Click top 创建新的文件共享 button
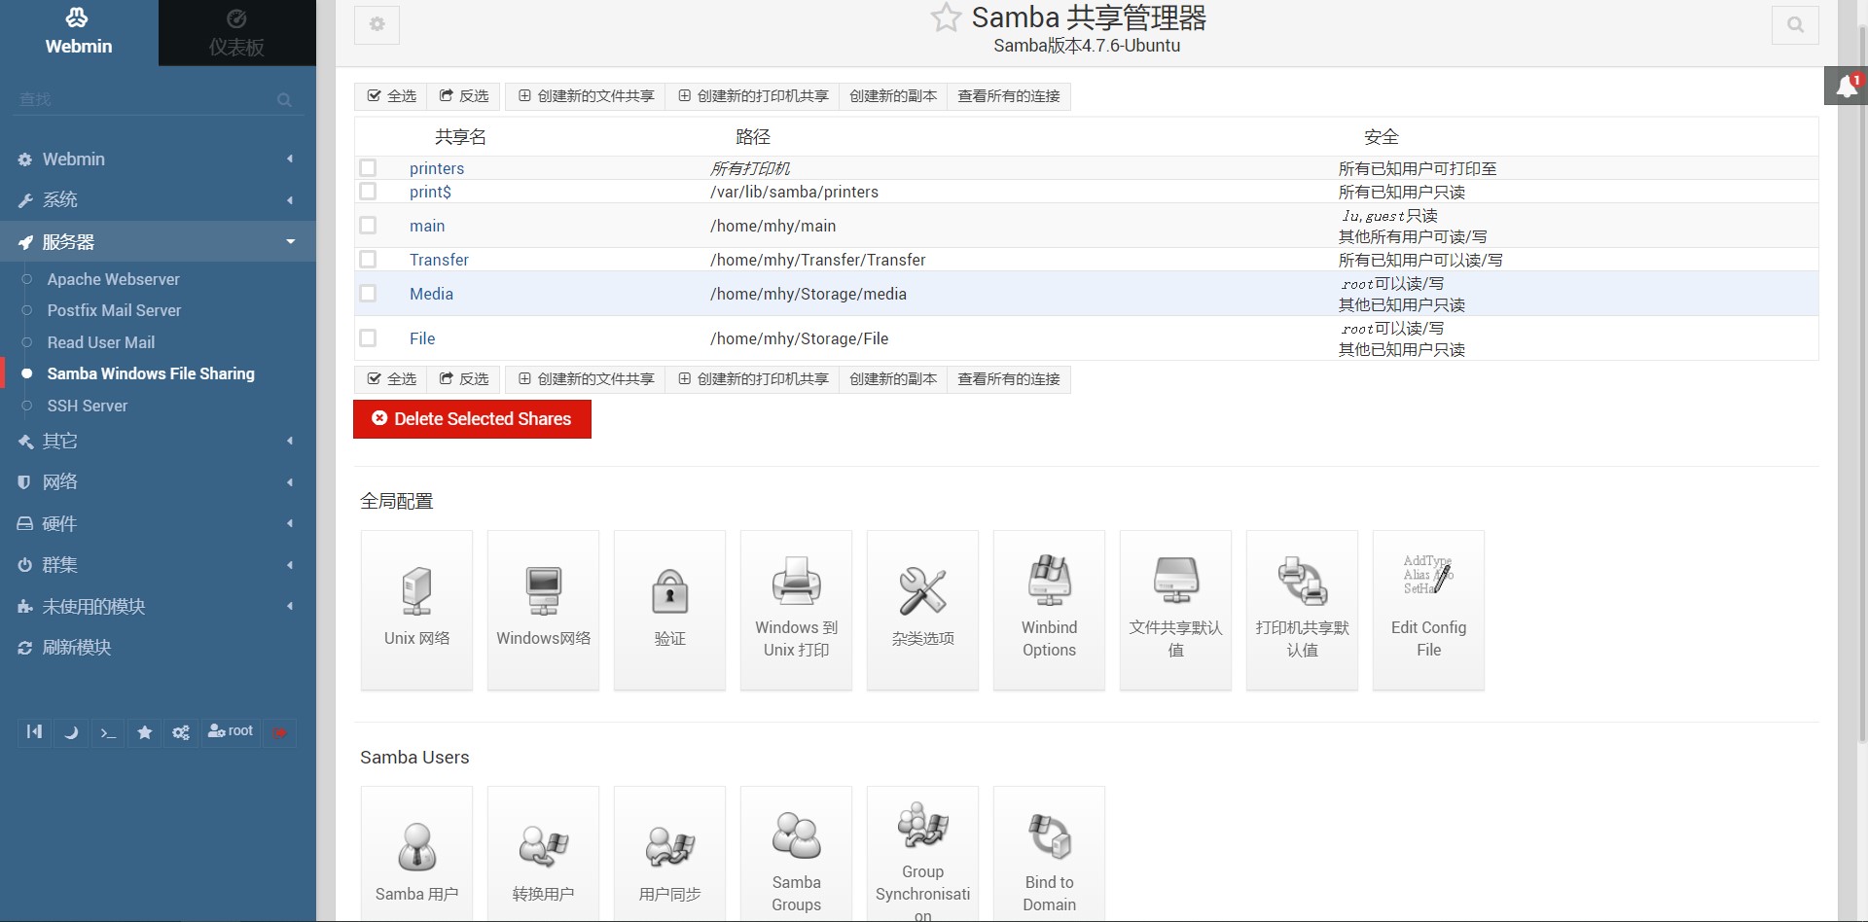This screenshot has width=1868, height=922. [586, 95]
